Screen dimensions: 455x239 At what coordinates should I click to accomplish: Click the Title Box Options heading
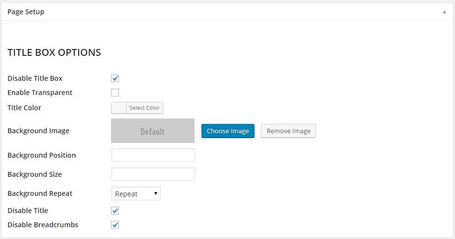pyautogui.click(x=54, y=52)
